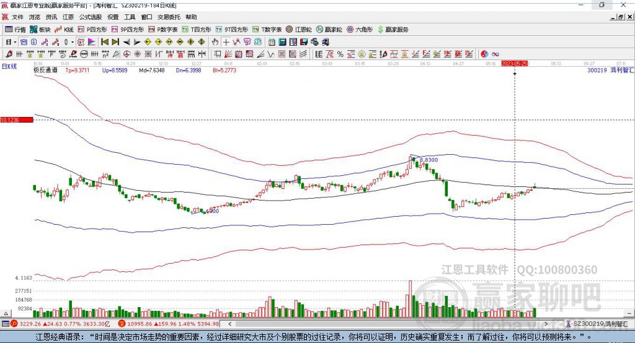Toggle the crosshair cursor tool
The height and width of the screenshot is (343, 635).
point(226,42)
